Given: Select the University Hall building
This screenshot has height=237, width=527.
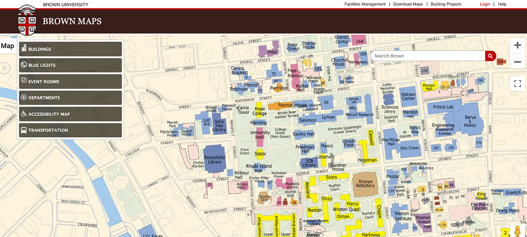Looking at the screenshot, I should (260, 138).
